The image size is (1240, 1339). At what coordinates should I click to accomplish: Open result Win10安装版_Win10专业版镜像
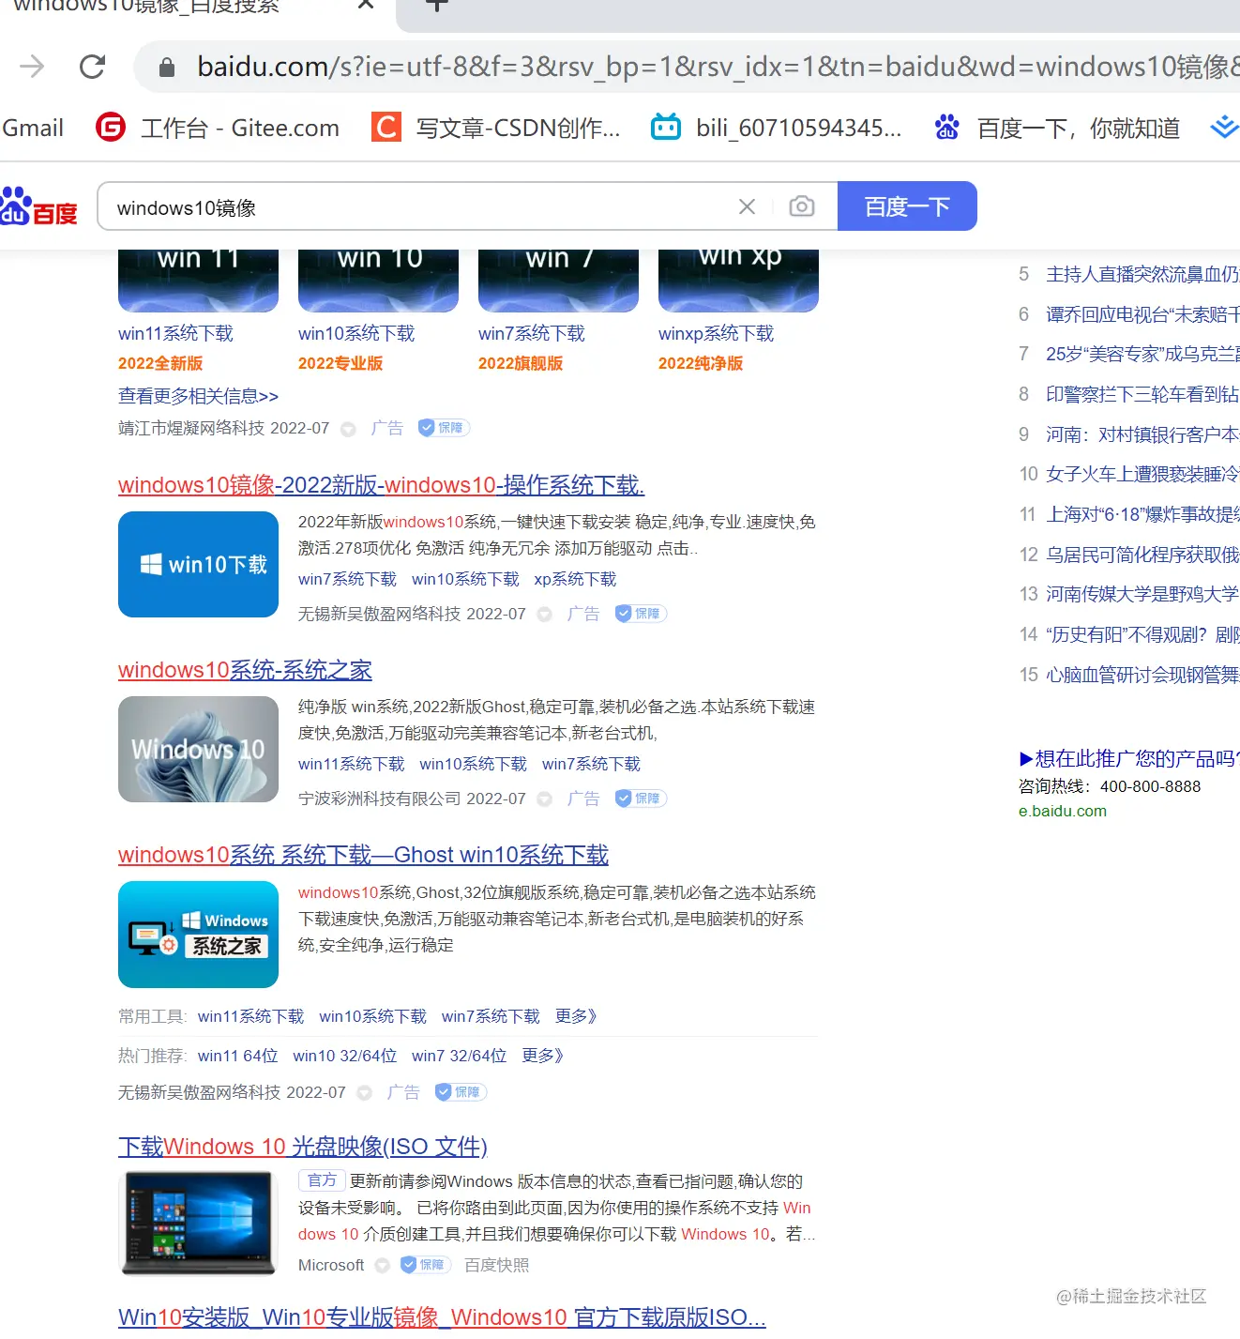tap(442, 1317)
